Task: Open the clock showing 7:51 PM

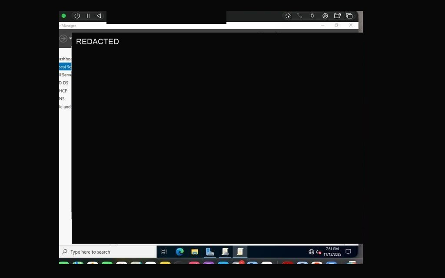Action: click(332, 252)
